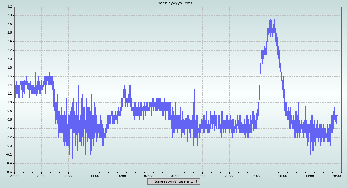The image size is (347, 188).
Task: Click the 2.0 tick label on the y-axis
Action: tap(9, 59)
